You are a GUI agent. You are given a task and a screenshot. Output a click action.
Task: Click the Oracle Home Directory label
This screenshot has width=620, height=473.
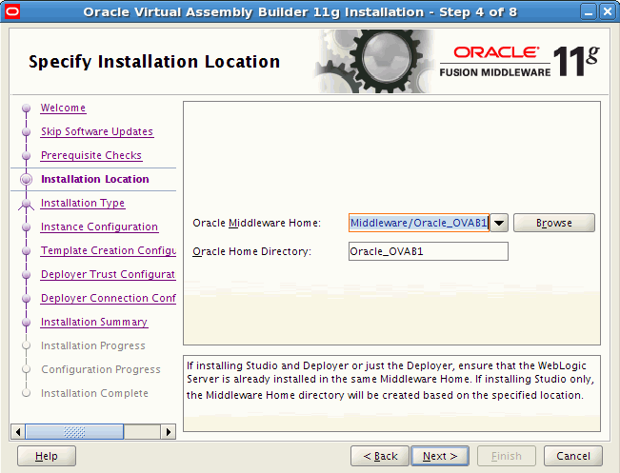251,251
